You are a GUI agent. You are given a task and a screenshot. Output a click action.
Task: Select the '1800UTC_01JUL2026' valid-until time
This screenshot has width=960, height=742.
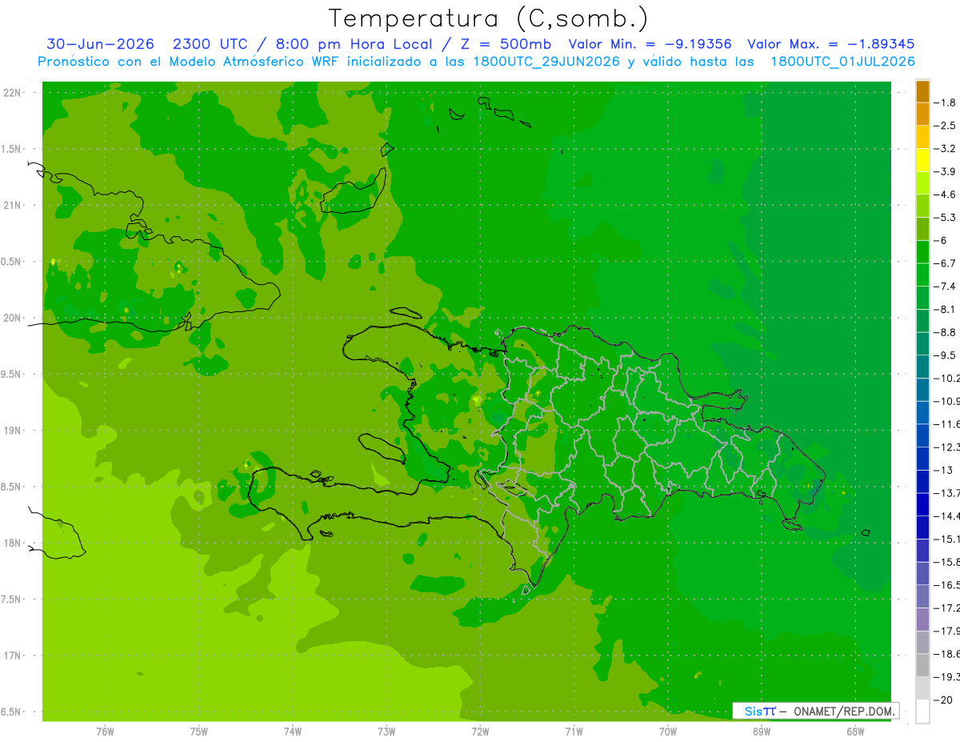click(842, 62)
